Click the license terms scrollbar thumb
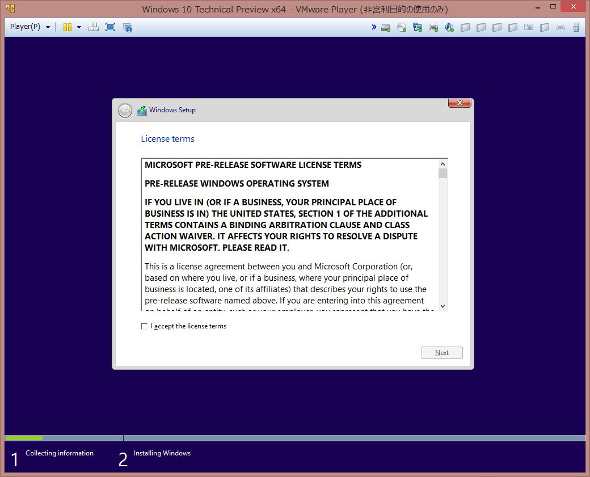This screenshot has height=477, width=590. click(x=443, y=174)
